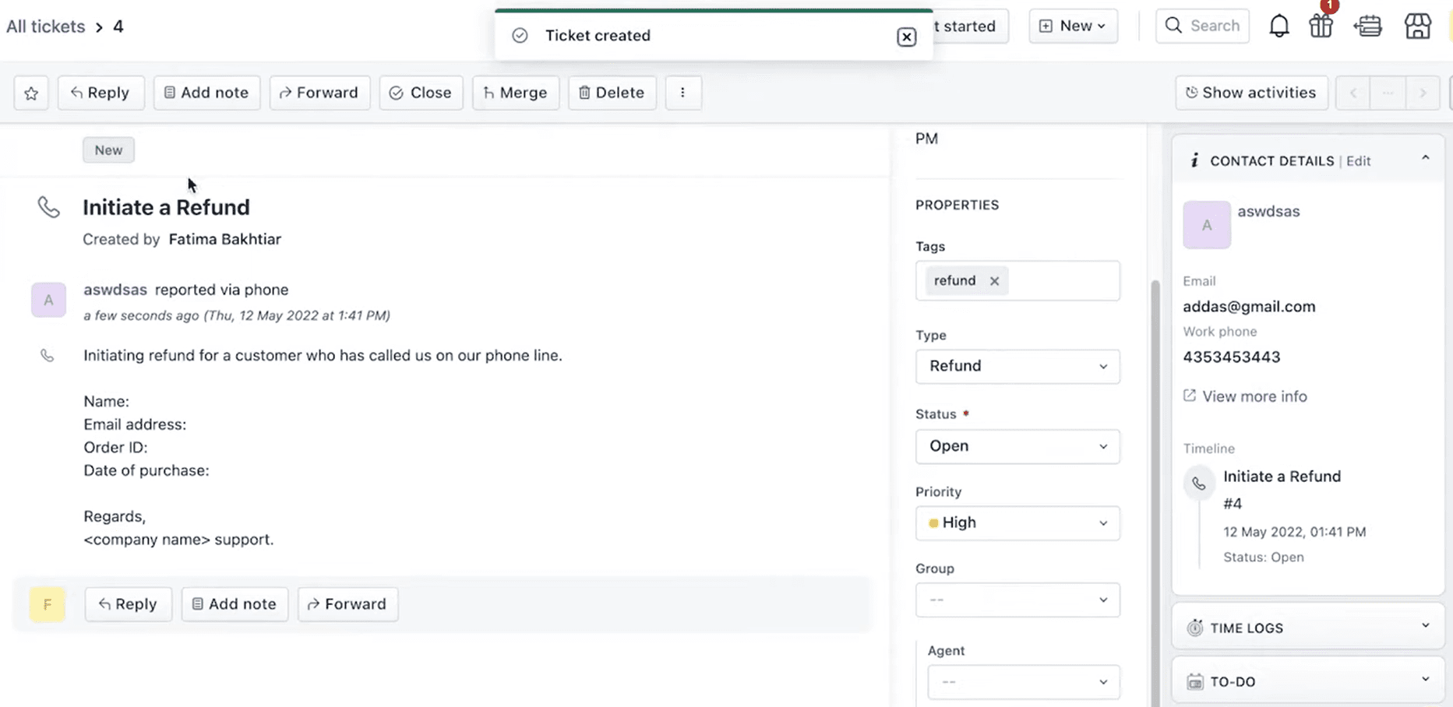Open the marketplace store icon

click(1418, 26)
